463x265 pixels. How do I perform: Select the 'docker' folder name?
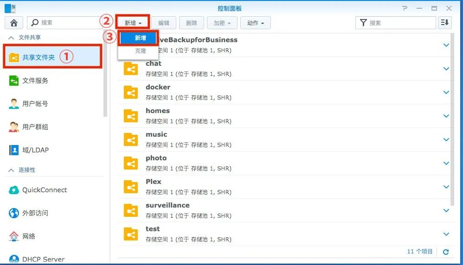158,87
